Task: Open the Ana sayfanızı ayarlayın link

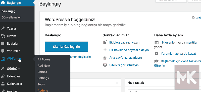Action: (x=125, y=58)
